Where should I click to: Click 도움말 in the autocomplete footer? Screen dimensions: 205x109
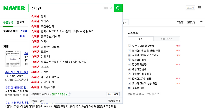34,100
